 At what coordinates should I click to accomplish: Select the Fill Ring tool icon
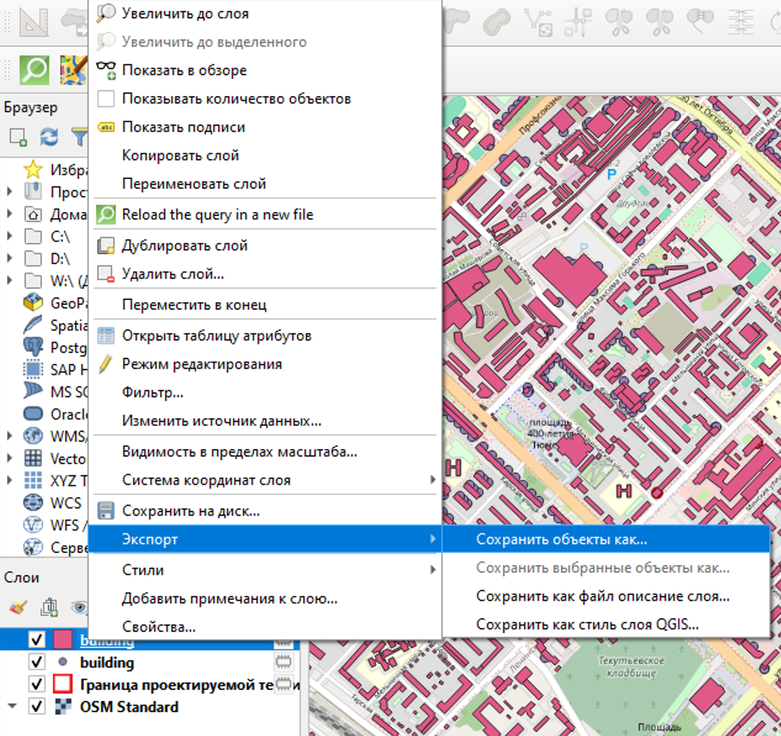(x=497, y=22)
